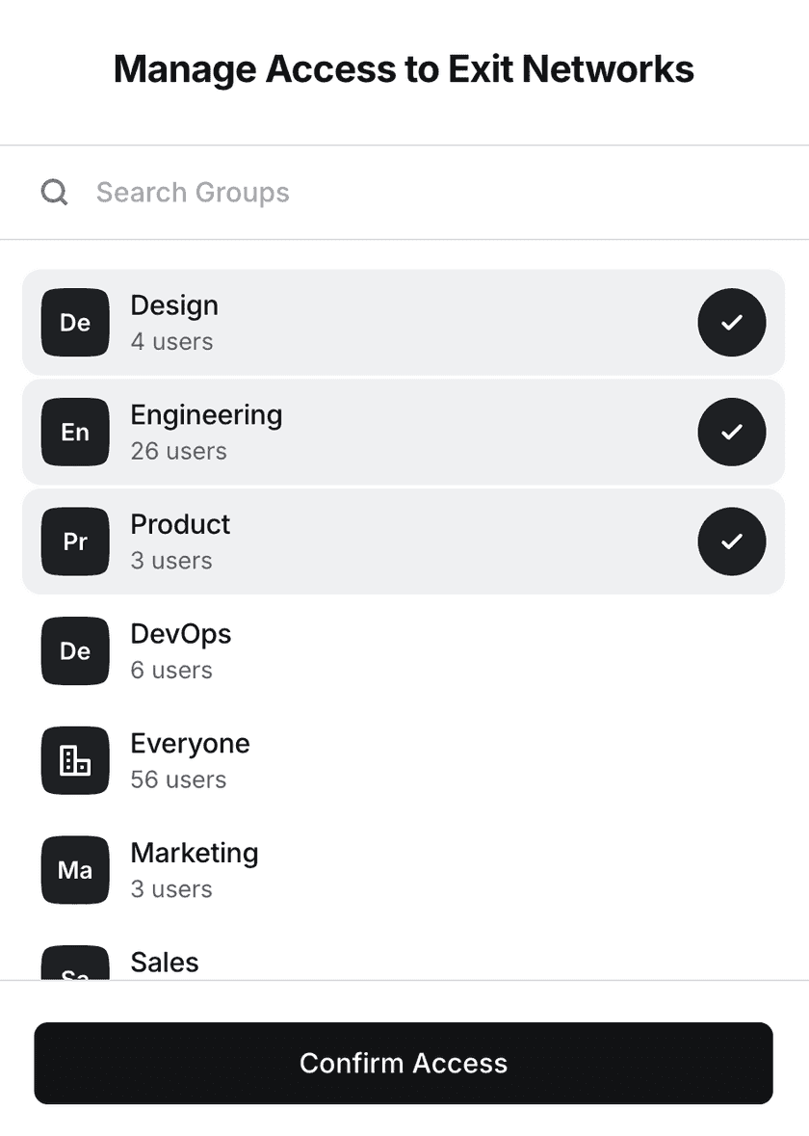Click the DevOps group avatar icon
Viewport: 809px width, 1136px height.
(x=74, y=650)
